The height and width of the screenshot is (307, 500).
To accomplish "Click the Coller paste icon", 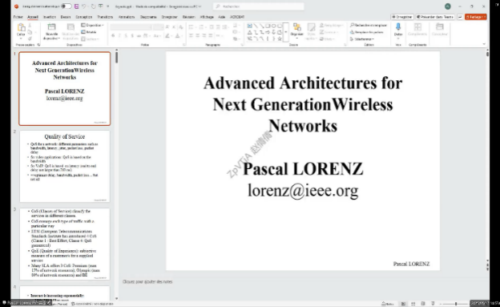I will point(21,30).
